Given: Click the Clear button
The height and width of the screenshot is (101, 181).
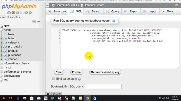Looking at the screenshot, I should pyautogui.click(x=59, y=72).
